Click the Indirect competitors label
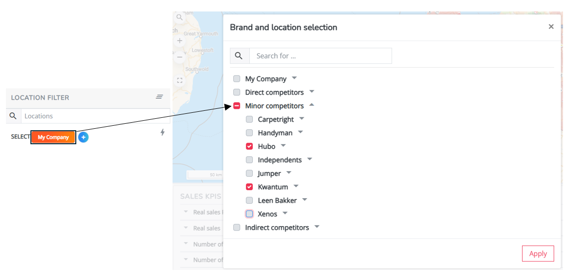The height and width of the screenshot is (275, 567). (277, 228)
